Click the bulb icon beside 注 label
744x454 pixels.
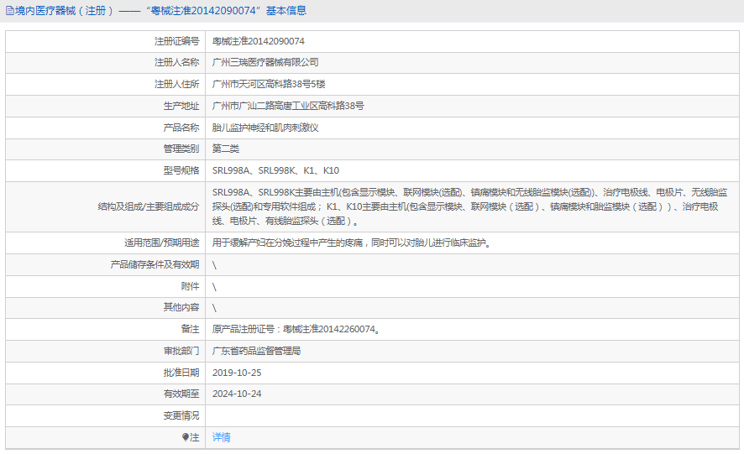click(186, 437)
